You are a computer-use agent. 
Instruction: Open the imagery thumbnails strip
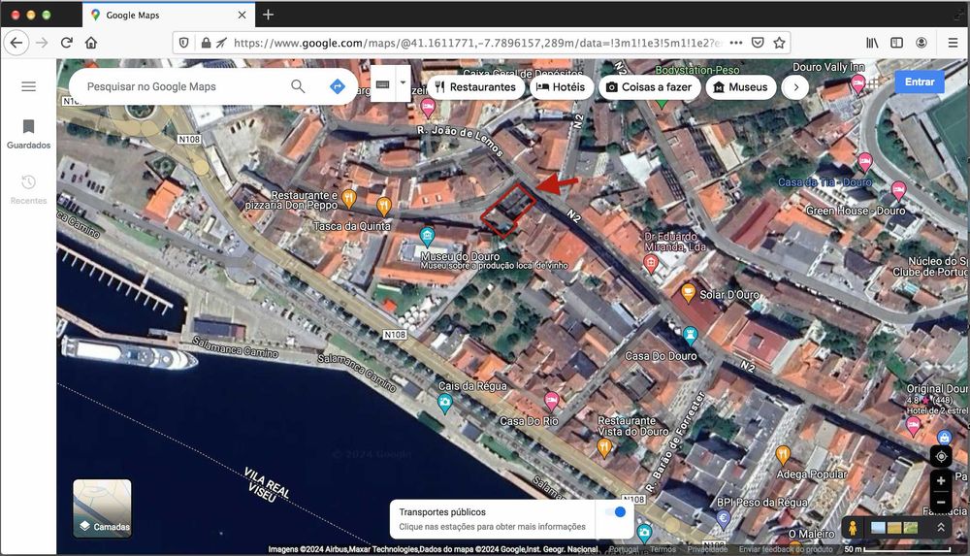coord(894,528)
